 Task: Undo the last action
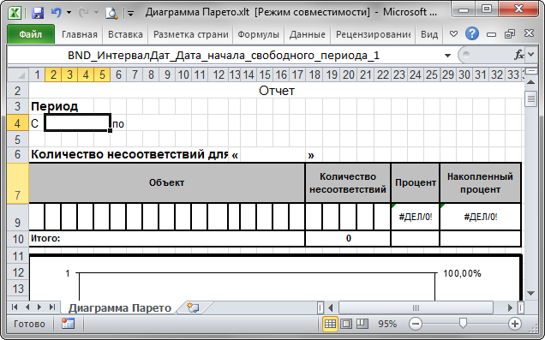point(56,13)
